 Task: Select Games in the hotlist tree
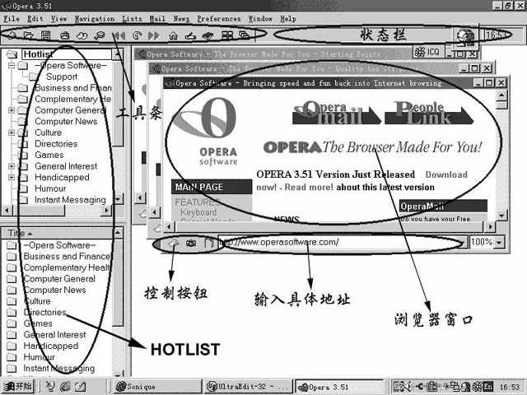click(49, 155)
